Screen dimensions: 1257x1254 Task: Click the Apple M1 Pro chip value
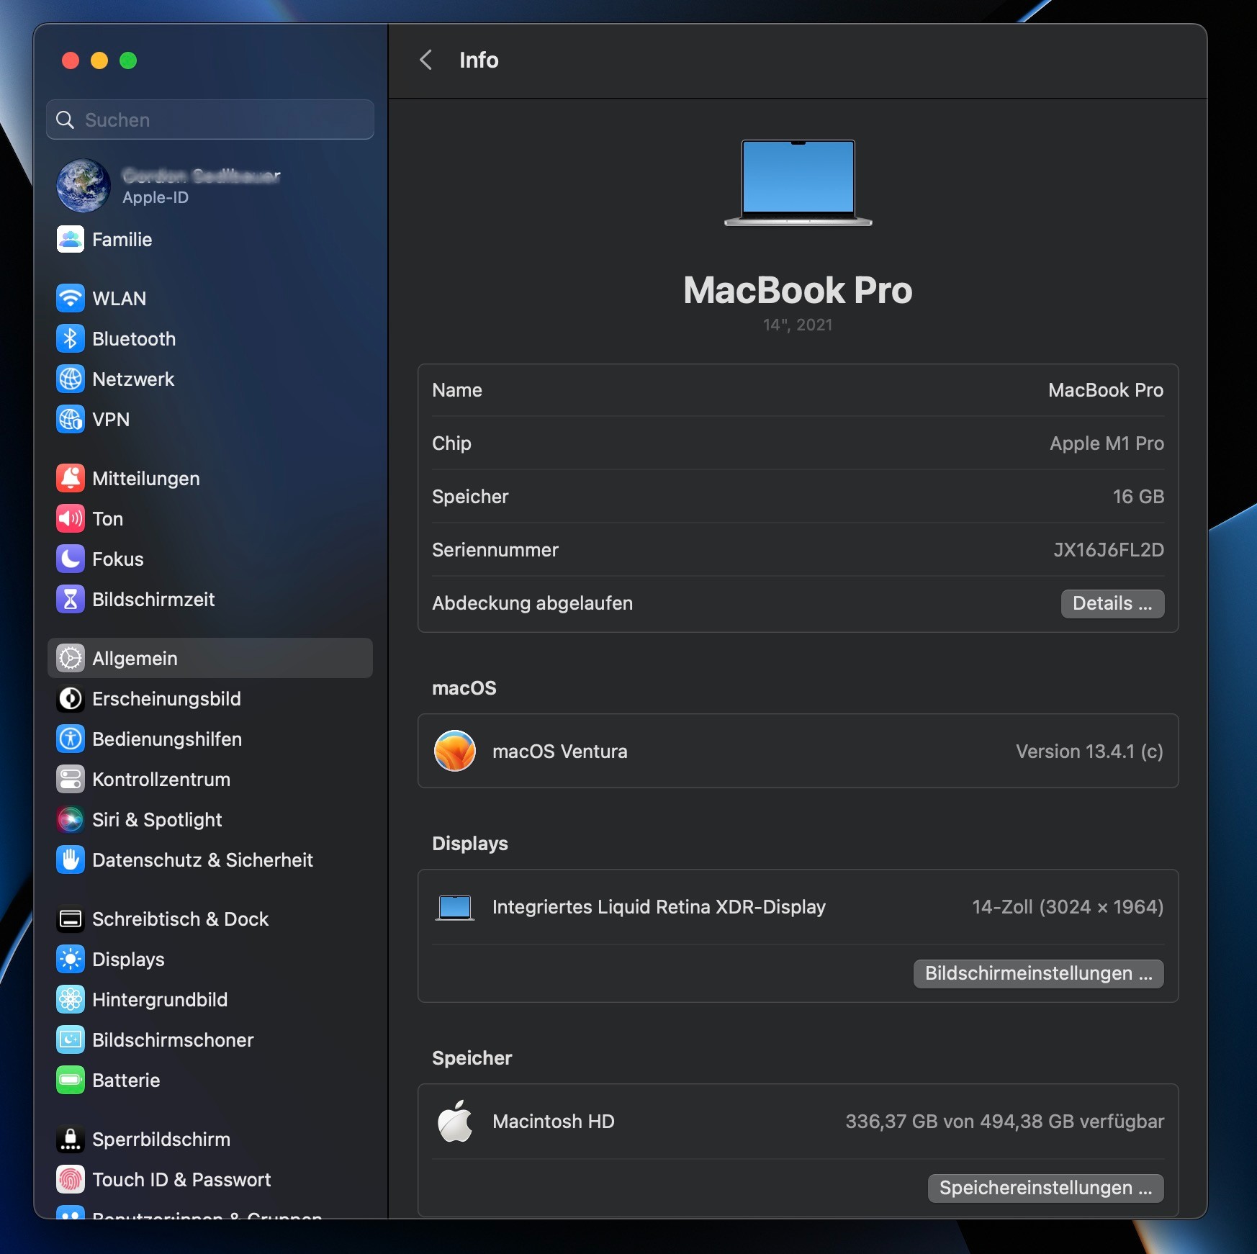[x=1107, y=443]
